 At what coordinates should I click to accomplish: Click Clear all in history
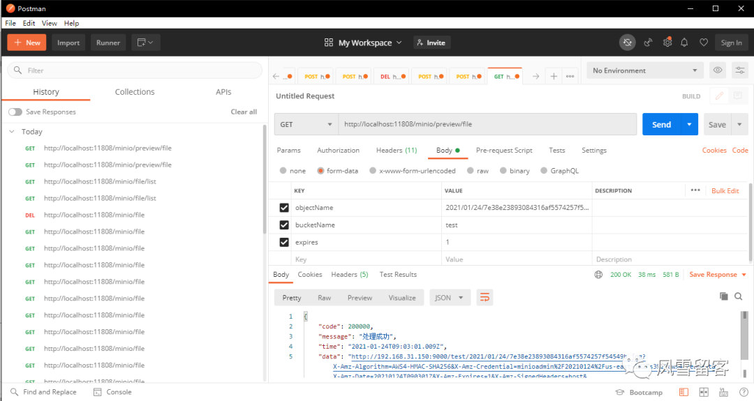coord(244,112)
